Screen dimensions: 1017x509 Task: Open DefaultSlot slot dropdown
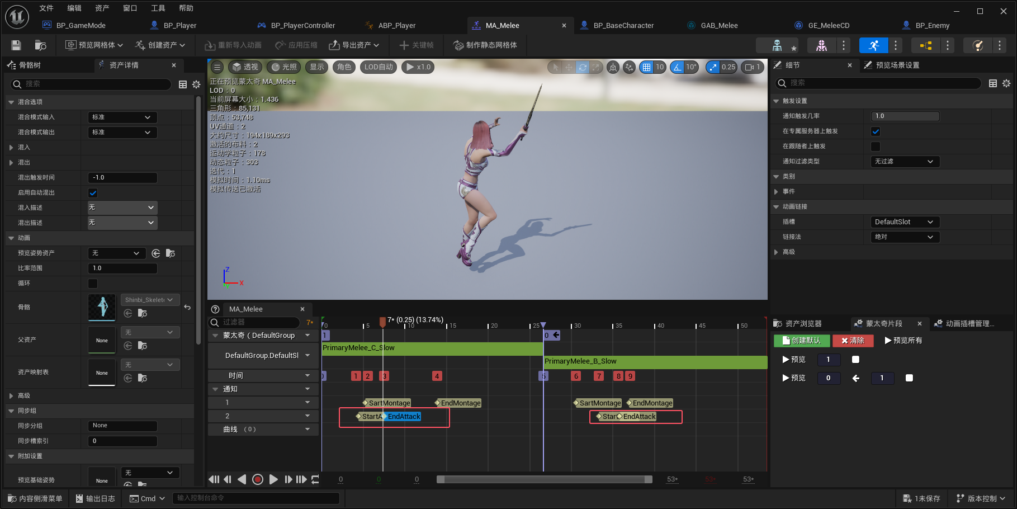tap(905, 222)
